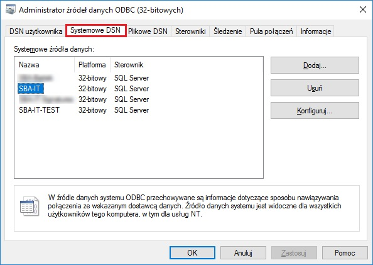Switch to the Pula połączeń tab

(271, 31)
